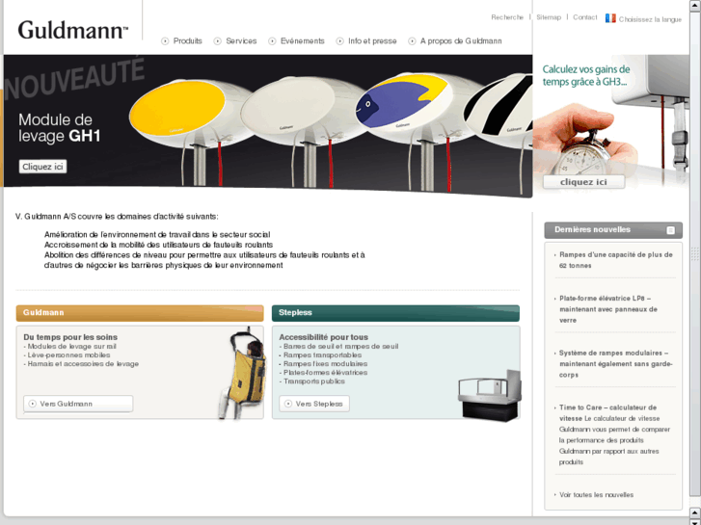Click Lève-personnes mobiles text
The height and width of the screenshot is (525, 701).
tap(68, 355)
